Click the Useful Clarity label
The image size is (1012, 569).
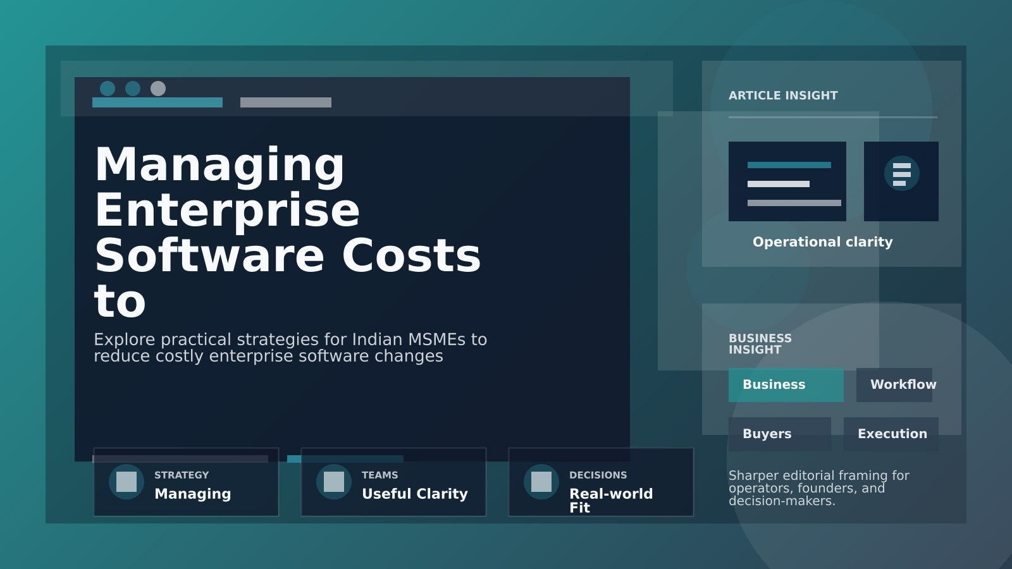[x=415, y=494]
